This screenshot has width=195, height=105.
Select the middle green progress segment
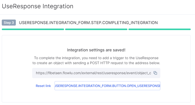(x=96, y=29)
